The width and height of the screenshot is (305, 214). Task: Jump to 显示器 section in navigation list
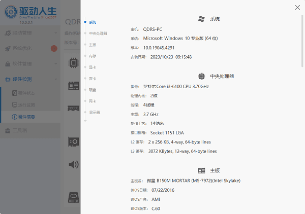pos(94,112)
